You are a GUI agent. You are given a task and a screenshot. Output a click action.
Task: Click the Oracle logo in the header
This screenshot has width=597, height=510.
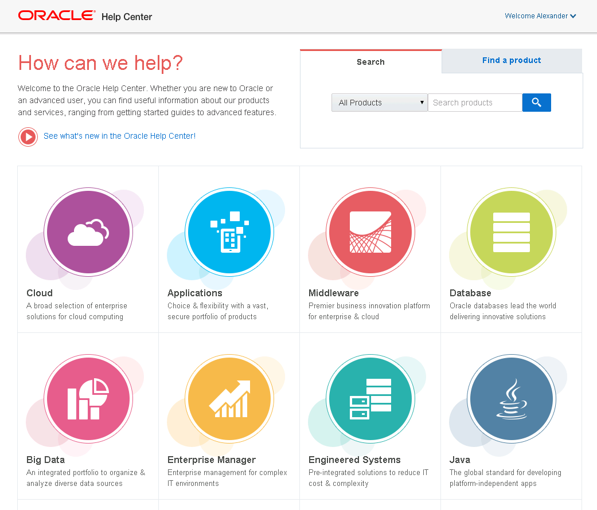pos(55,15)
